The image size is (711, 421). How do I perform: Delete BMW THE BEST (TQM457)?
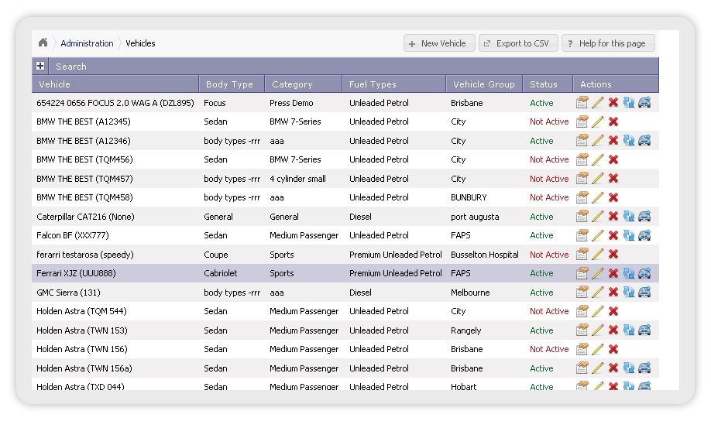point(613,179)
